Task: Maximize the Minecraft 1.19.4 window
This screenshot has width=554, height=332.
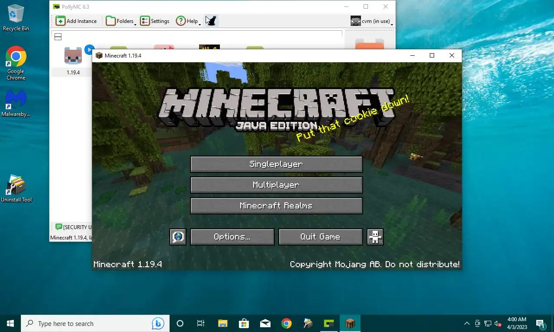Action: (x=432, y=55)
